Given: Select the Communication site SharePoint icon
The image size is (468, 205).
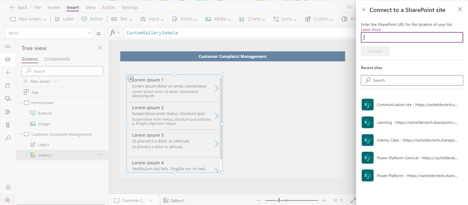Looking at the screenshot, I should point(367,105).
